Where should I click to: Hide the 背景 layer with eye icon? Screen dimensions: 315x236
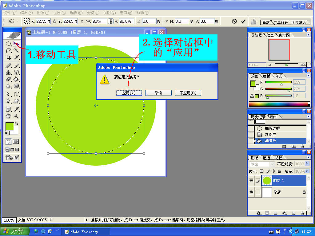click(x=251, y=192)
